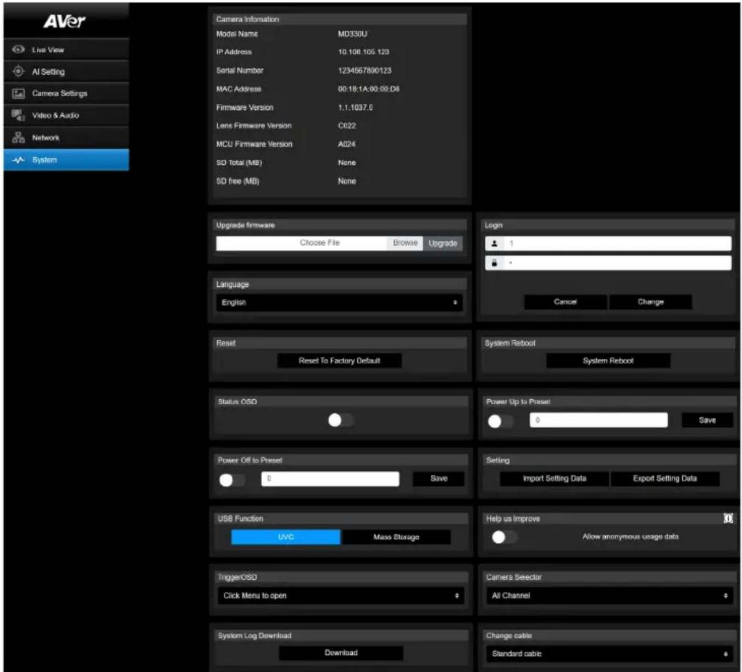Click the System Reboot button
This screenshot has width=742, height=672.
[608, 360]
